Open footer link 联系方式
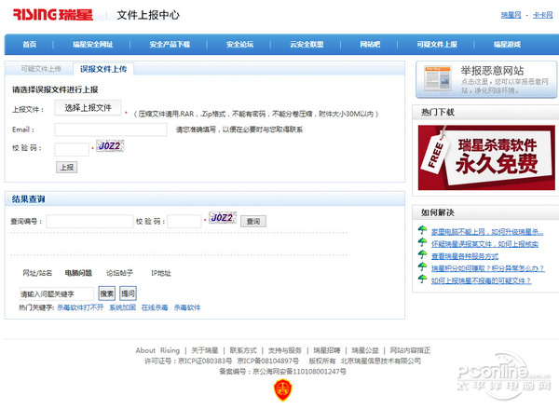 243,350
